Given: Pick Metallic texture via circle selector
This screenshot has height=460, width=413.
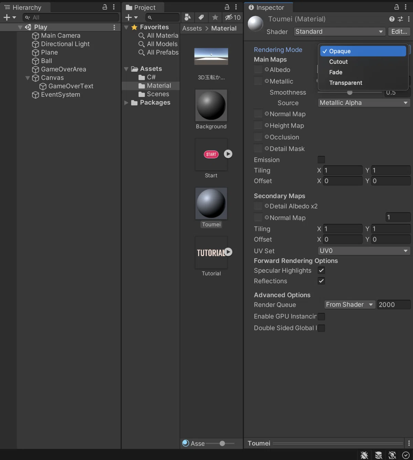Looking at the screenshot, I should (267, 81).
